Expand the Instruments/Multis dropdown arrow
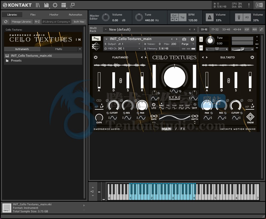The width and height of the screenshot is (266, 219). 80,49
